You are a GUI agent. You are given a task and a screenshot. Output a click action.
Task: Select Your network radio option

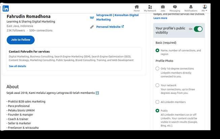[x=157, y=85]
